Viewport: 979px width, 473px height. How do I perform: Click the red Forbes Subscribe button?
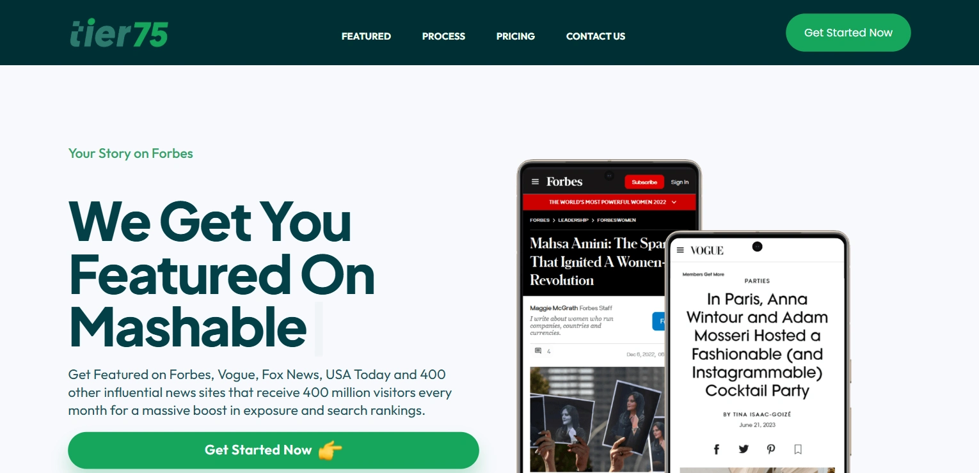coord(644,182)
